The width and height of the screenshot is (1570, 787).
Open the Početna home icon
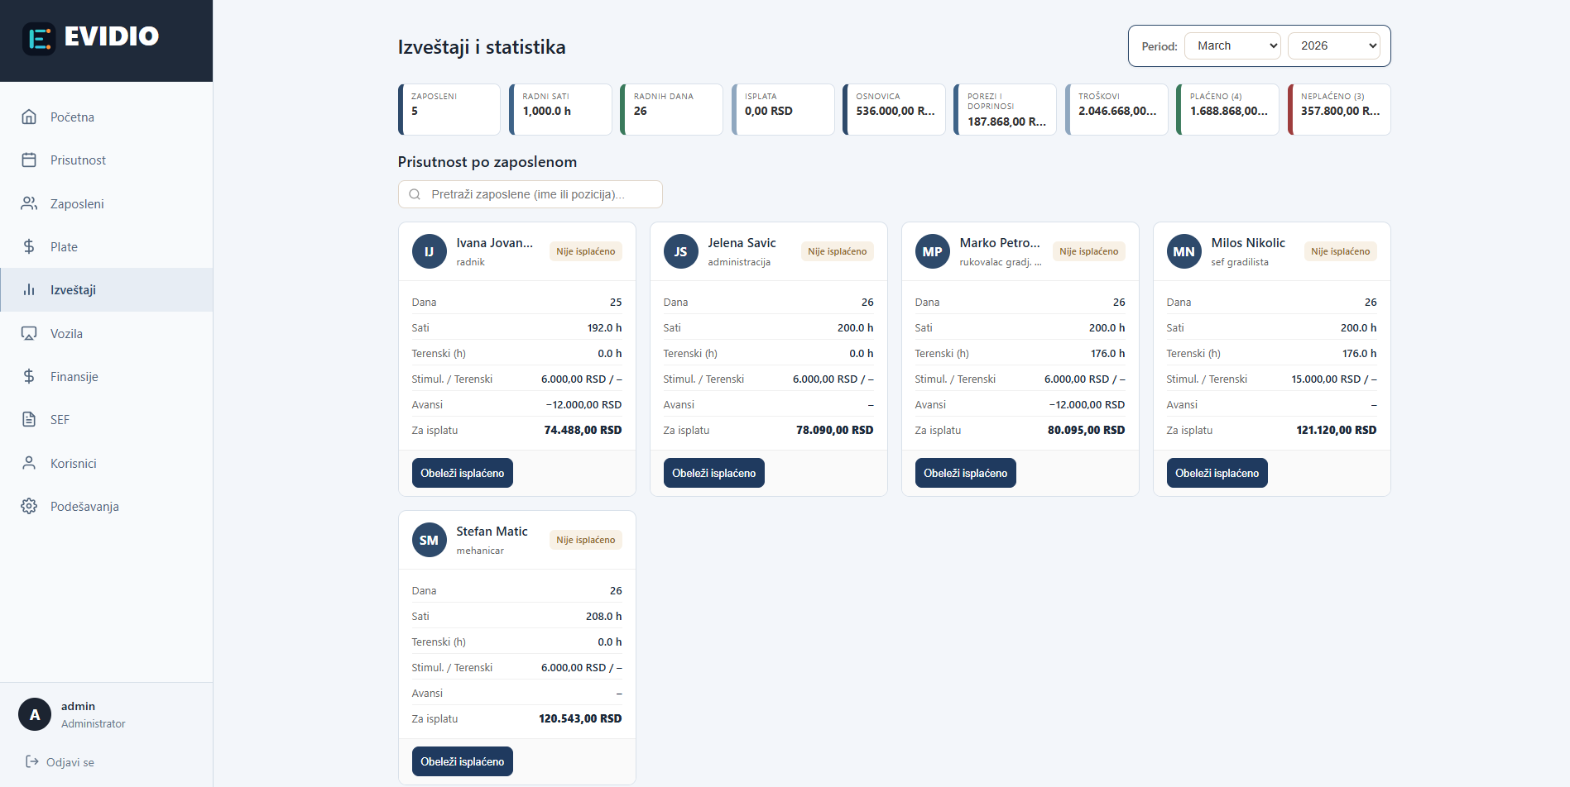pos(30,117)
